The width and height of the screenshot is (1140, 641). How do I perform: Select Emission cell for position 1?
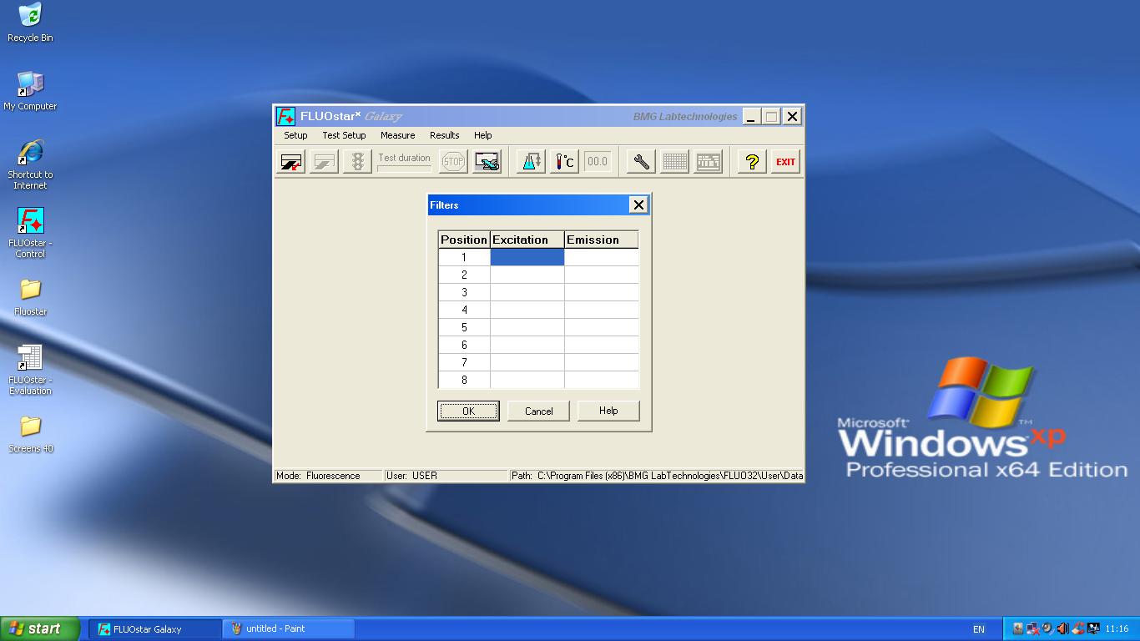[x=602, y=257]
